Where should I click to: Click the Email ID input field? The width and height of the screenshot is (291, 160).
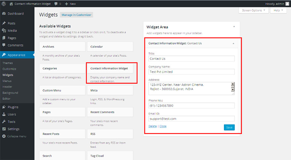(191, 119)
